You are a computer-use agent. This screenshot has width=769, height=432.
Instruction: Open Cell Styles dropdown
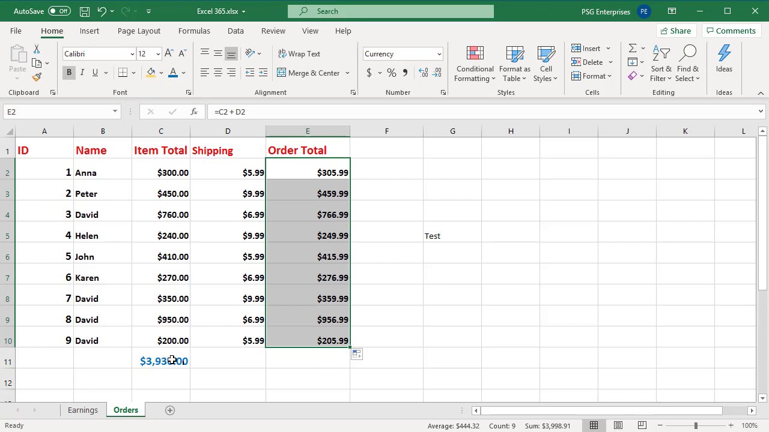546,64
